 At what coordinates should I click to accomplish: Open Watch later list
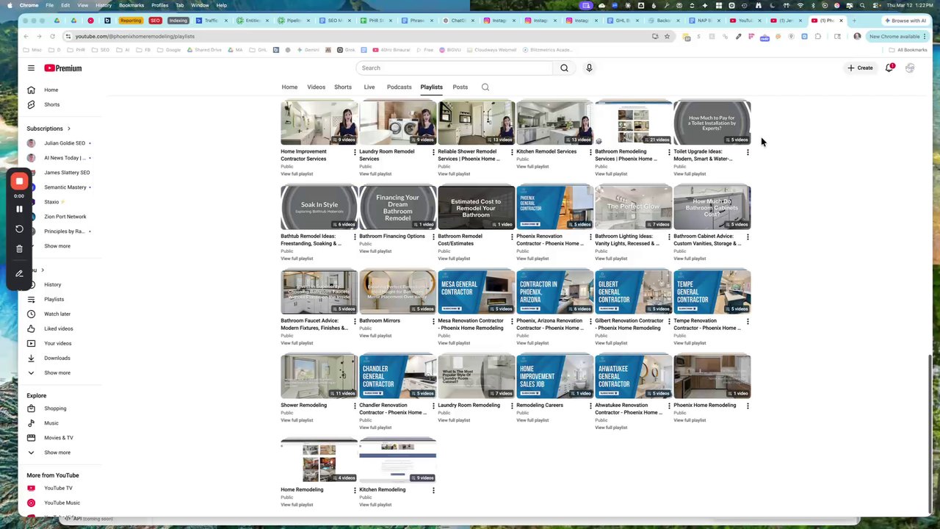pyautogui.click(x=57, y=314)
